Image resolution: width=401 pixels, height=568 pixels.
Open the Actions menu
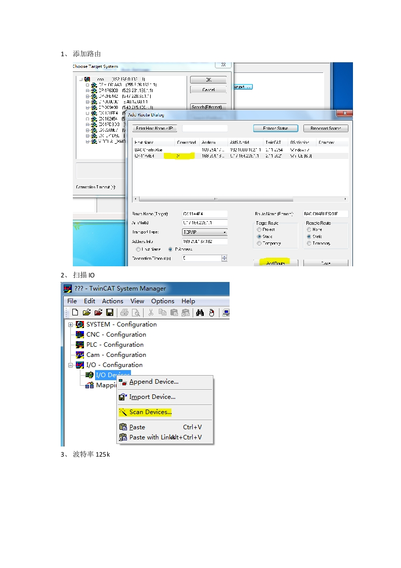[113, 301]
